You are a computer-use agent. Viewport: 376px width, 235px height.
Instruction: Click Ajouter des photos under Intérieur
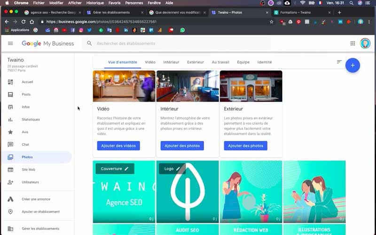[x=182, y=146]
